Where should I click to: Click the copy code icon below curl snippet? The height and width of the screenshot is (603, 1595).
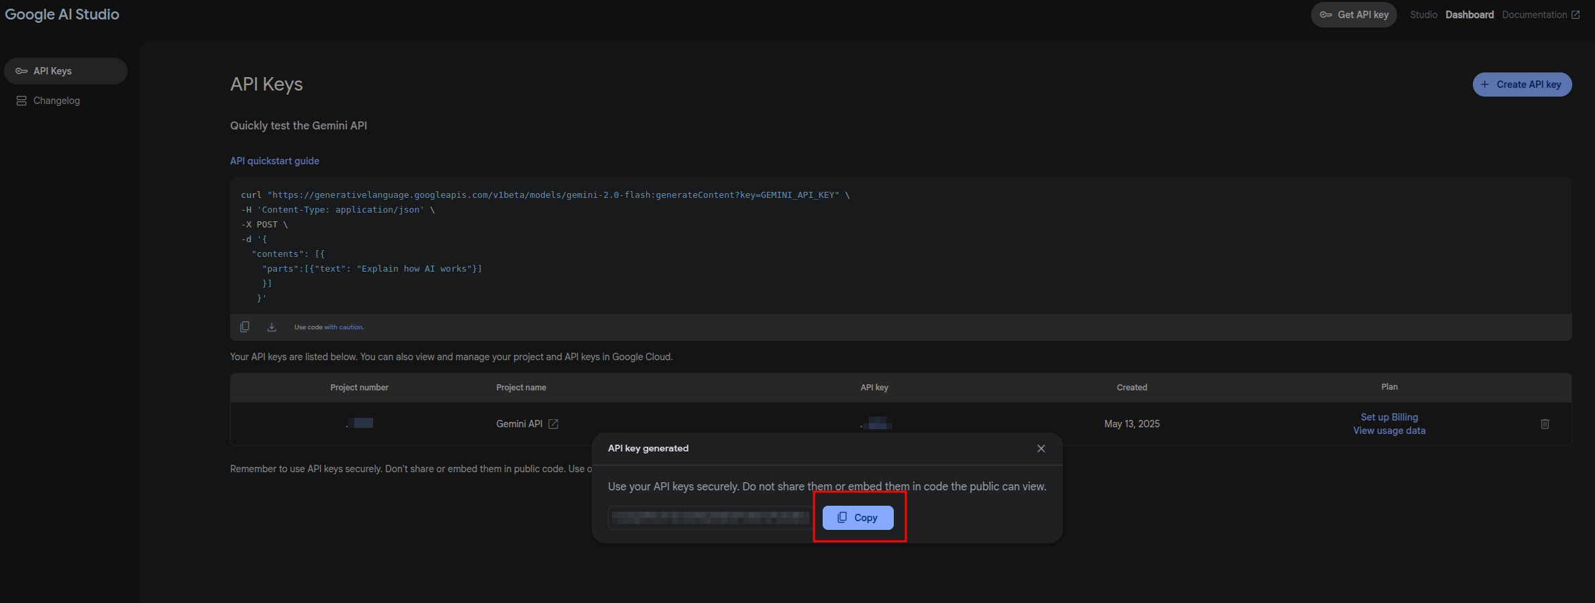tap(245, 327)
